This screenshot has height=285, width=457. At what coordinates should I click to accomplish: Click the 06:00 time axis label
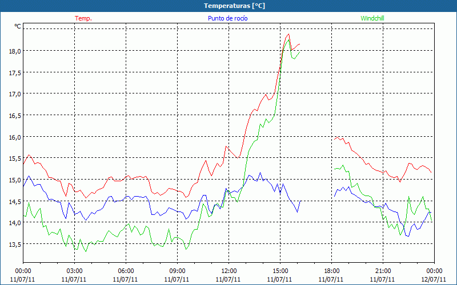click(126, 271)
